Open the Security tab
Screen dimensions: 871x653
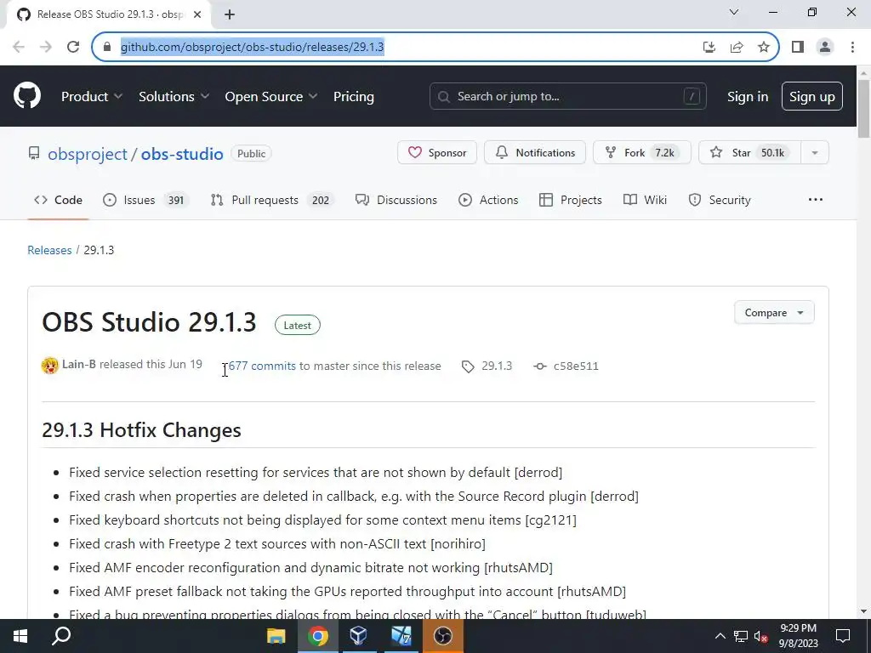[720, 200]
